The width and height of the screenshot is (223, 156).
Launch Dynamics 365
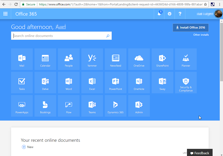[115, 106]
